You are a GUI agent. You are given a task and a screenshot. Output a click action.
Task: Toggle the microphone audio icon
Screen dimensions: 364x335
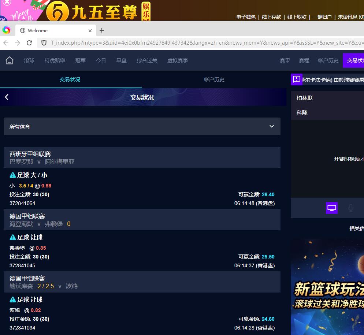point(350,208)
